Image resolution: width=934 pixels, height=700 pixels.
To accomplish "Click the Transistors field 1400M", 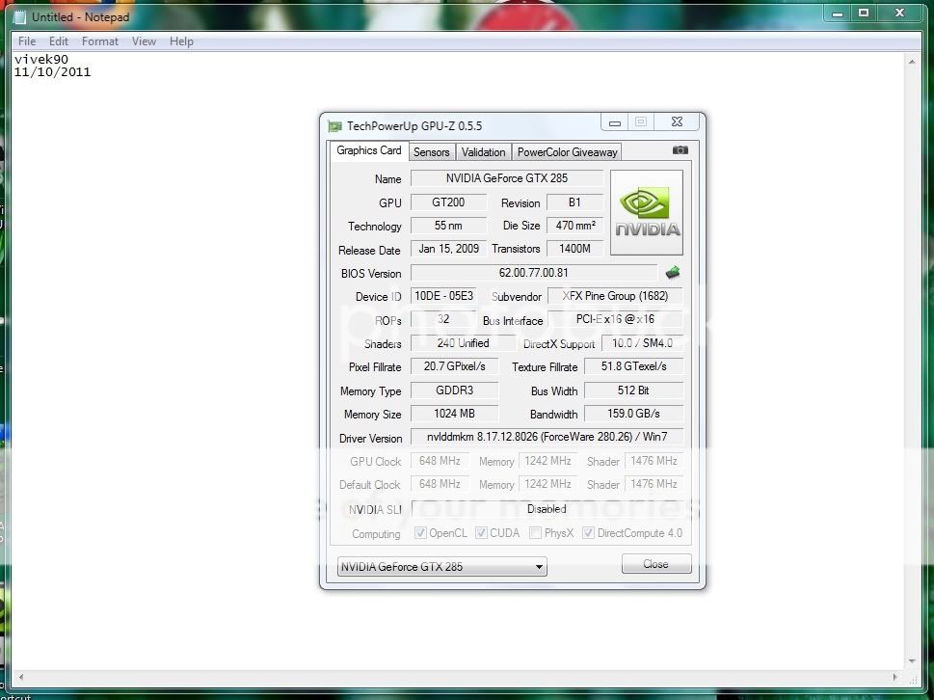I will [x=574, y=249].
